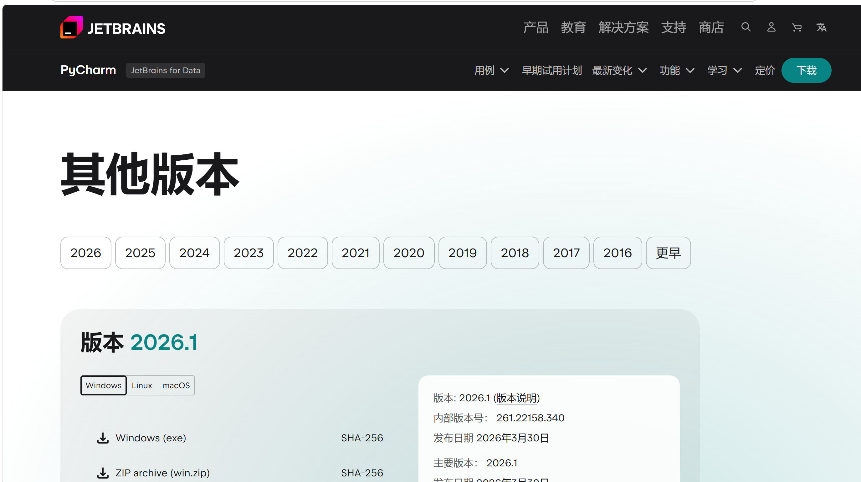Click the language translation icon
This screenshot has height=482, width=861.
tap(822, 28)
